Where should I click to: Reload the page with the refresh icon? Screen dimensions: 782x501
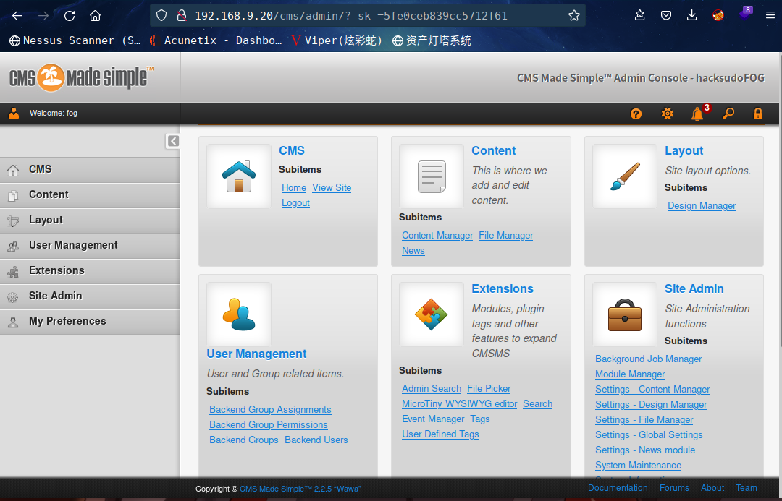click(x=70, y=16)
